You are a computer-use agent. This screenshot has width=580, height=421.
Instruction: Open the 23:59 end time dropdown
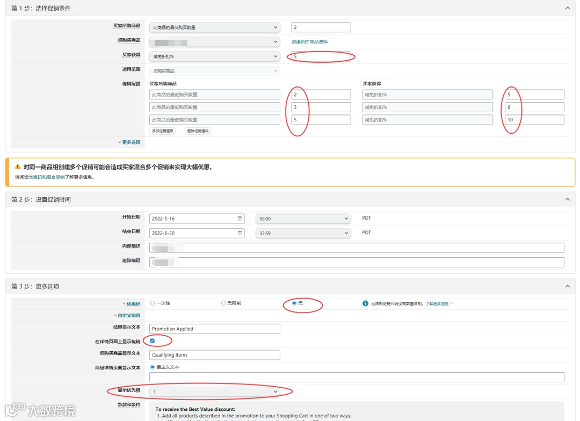(x=303, y=233)
